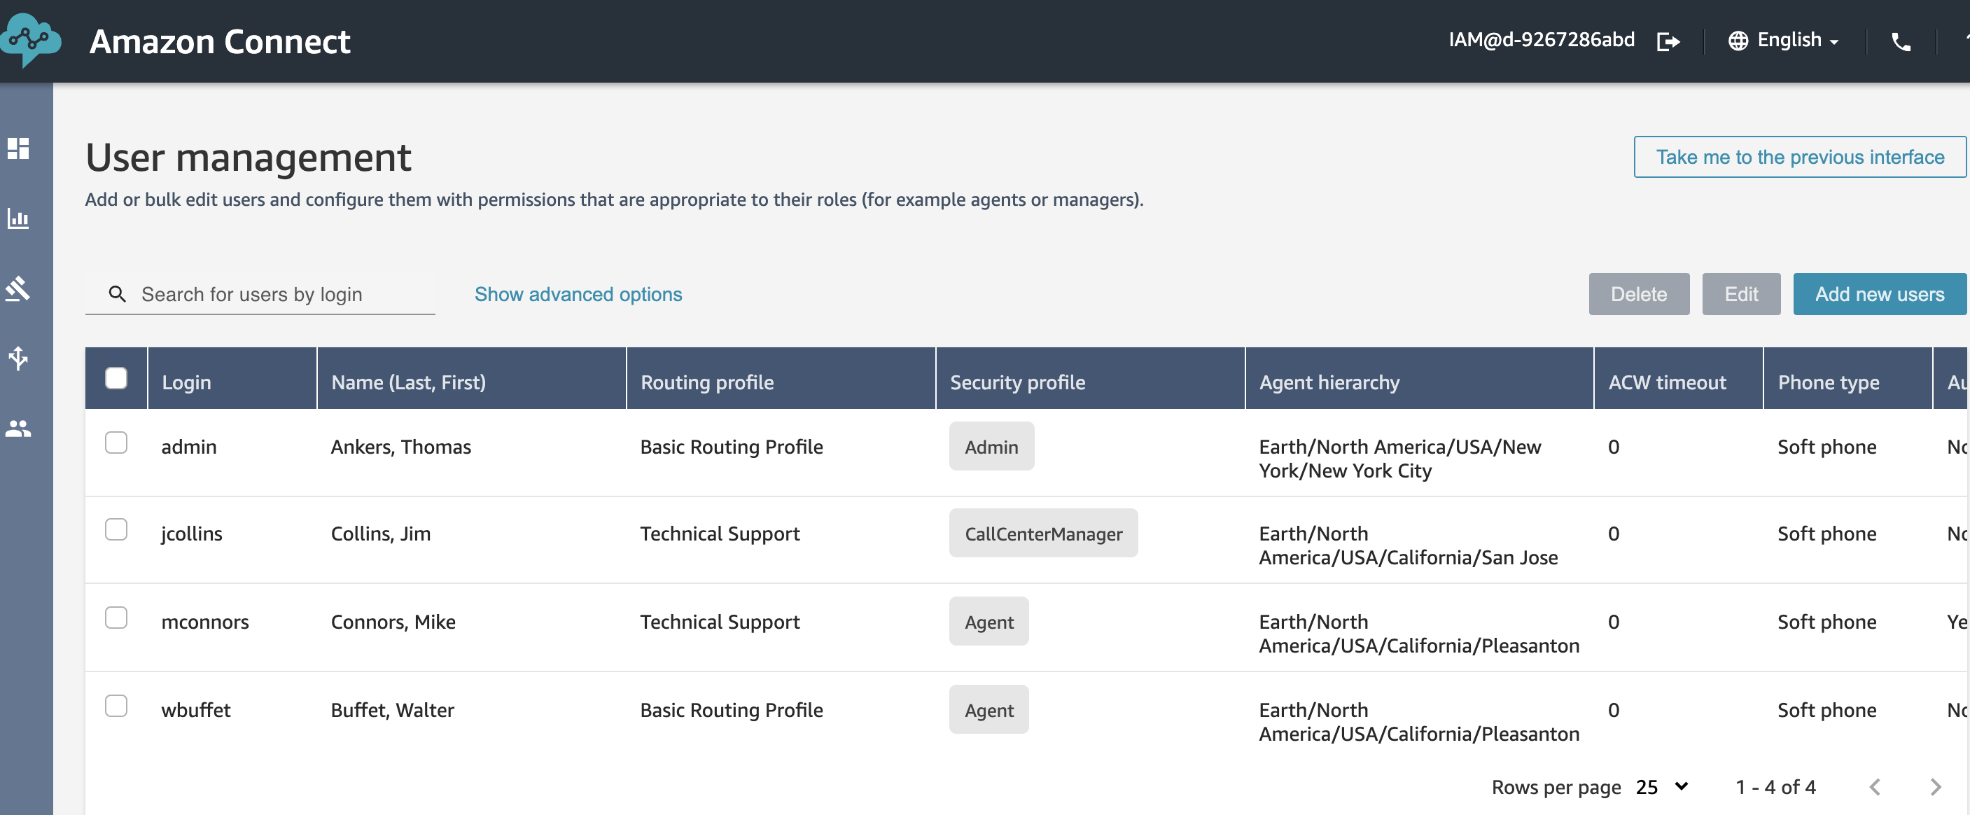This screenshot has width=1970, height=815.
Task: Select the Users icon in the sidebar
Action: (x=17, y=428)
